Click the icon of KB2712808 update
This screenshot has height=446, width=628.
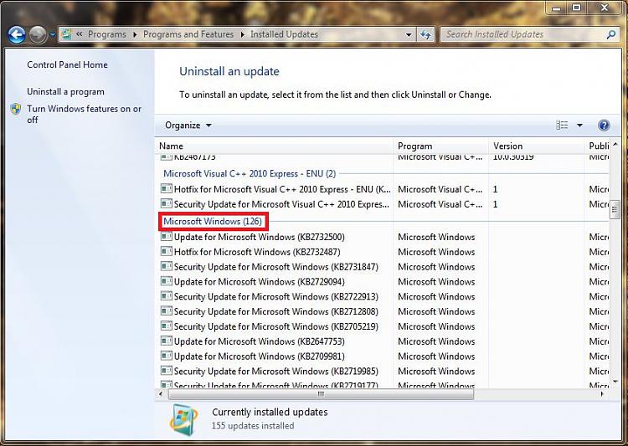[167, 310]
